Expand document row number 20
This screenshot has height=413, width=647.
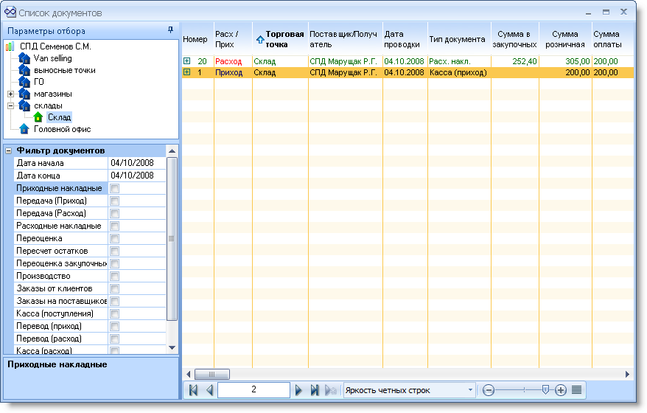coord(187,60)
